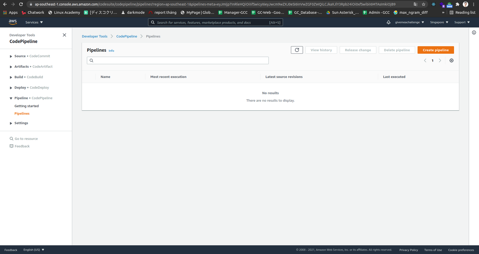The width and height of the screenshot is (479, 254).
Task: Open the info panel icon at right edge
Action: pos(474,33)
